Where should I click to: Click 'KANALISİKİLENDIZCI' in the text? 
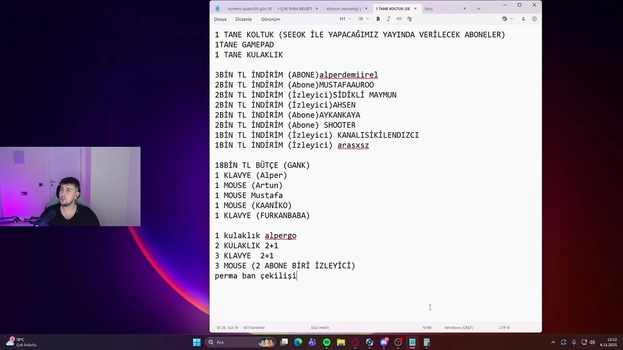click(378, 135)
